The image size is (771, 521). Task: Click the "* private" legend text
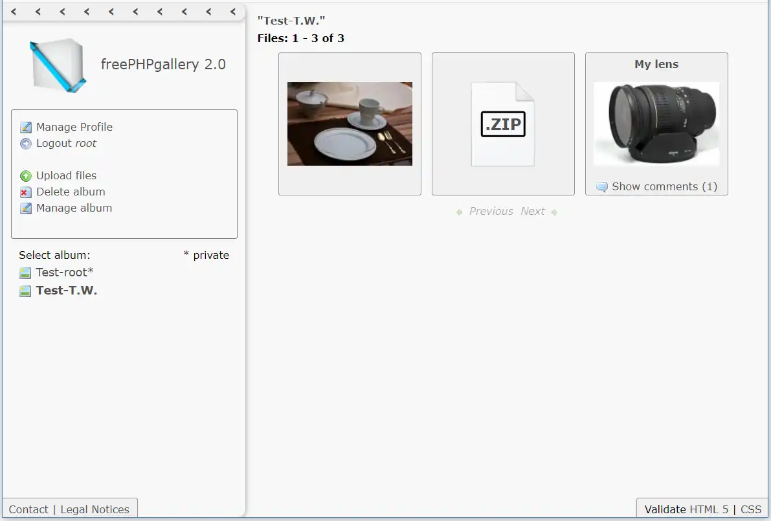pyautogui.click(x=206, y=255)
